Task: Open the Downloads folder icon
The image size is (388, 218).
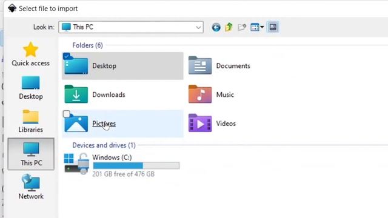Action: pyautogui.click(x=76, y=94)
